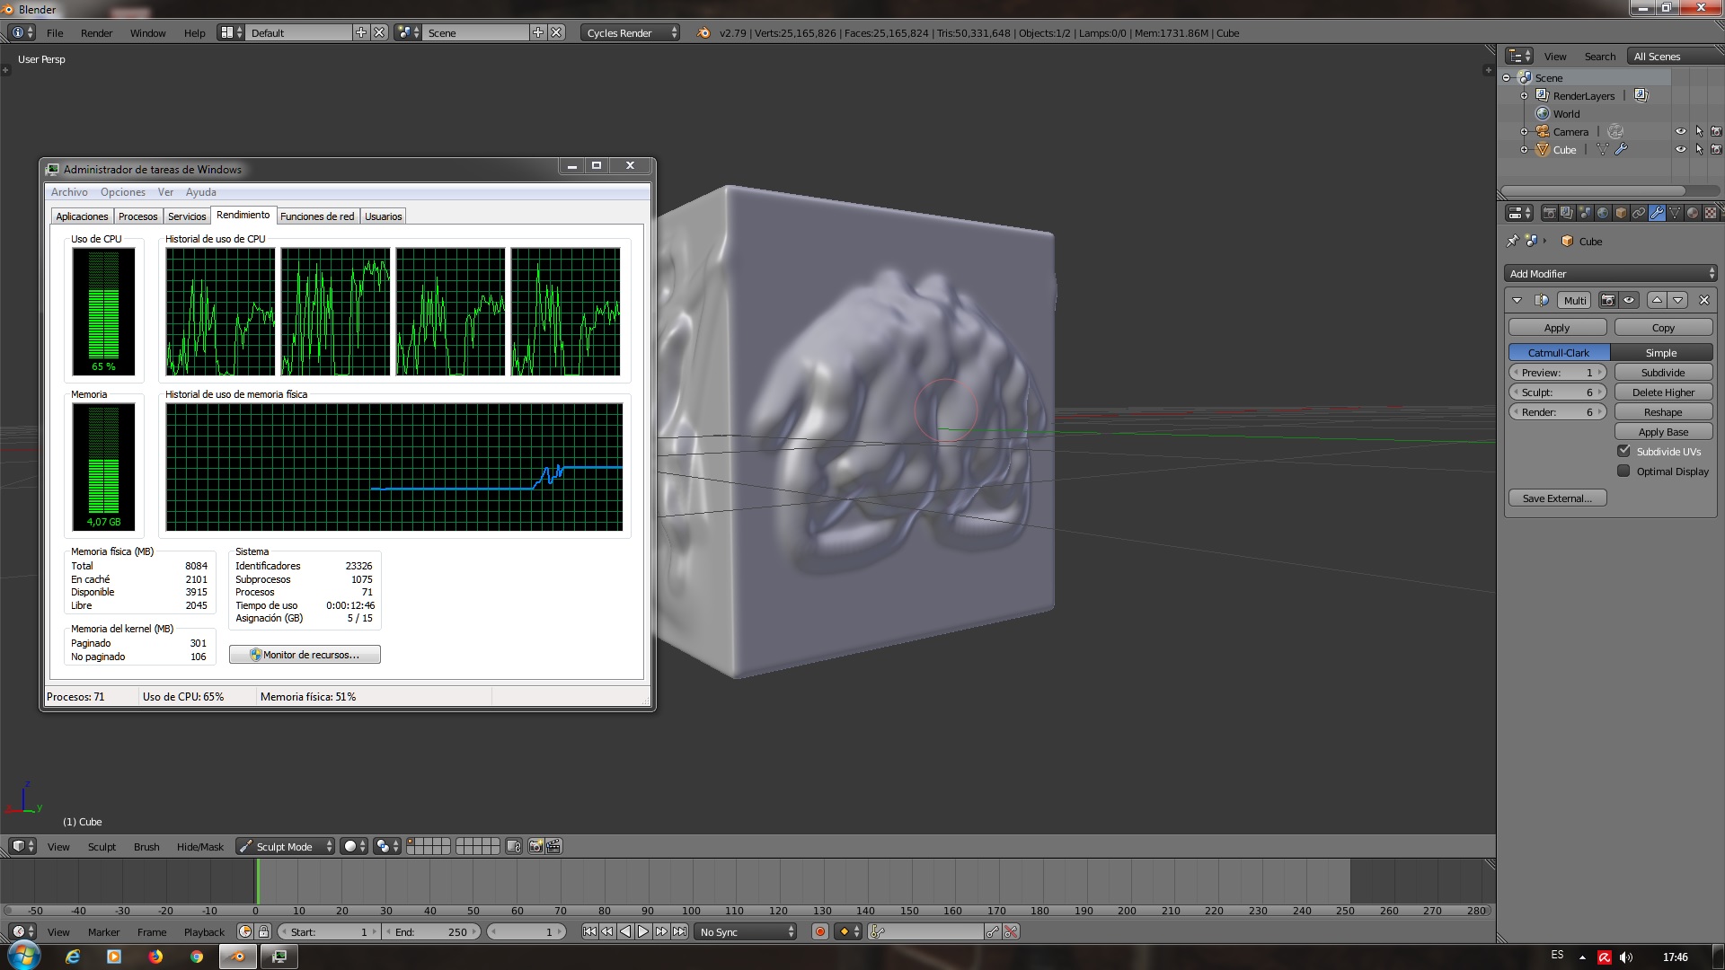The image size is (1725, 970).
Task: Switch to the Procesos tab
Action: 137,216
